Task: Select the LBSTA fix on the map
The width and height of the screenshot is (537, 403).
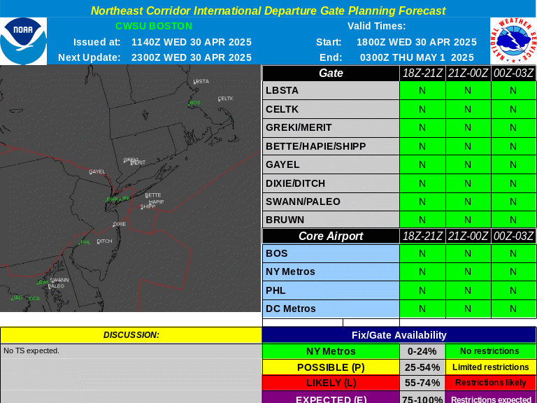Action: (x=201, y=82)
